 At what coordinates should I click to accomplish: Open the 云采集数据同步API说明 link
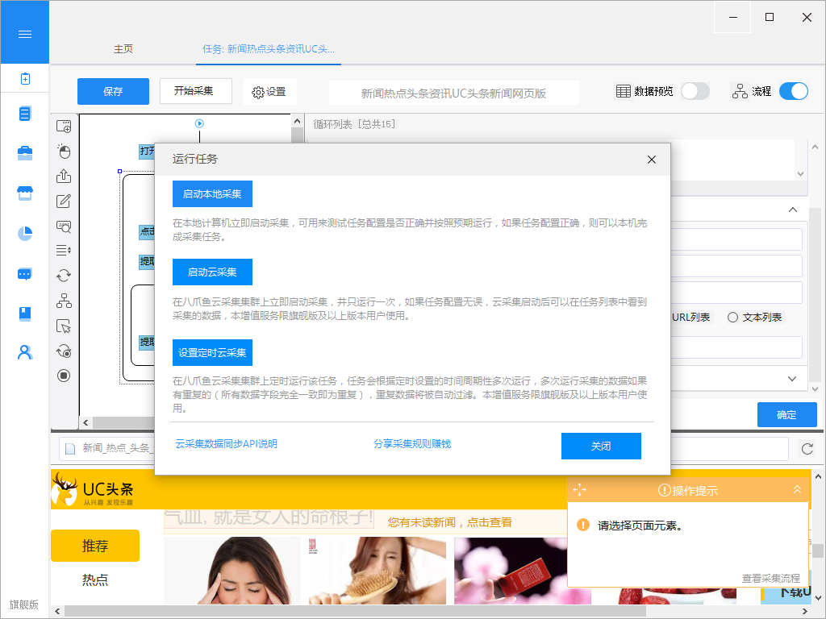coord(226,444)
